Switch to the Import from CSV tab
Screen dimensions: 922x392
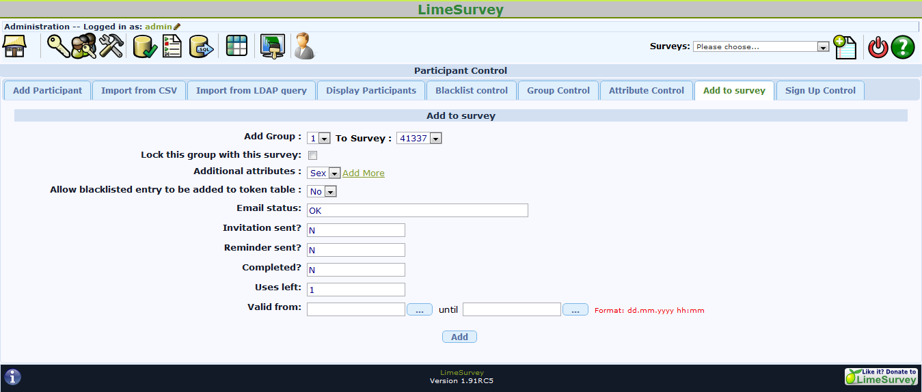(x=139, y=91)
